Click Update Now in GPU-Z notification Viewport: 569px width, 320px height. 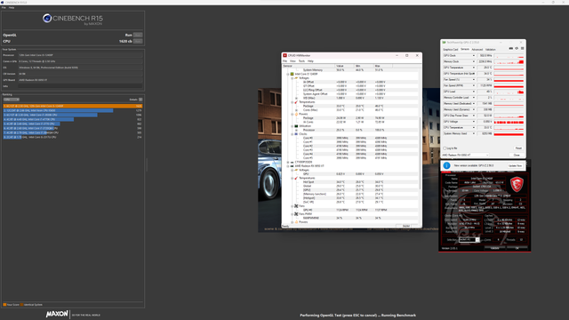(515, 166)
